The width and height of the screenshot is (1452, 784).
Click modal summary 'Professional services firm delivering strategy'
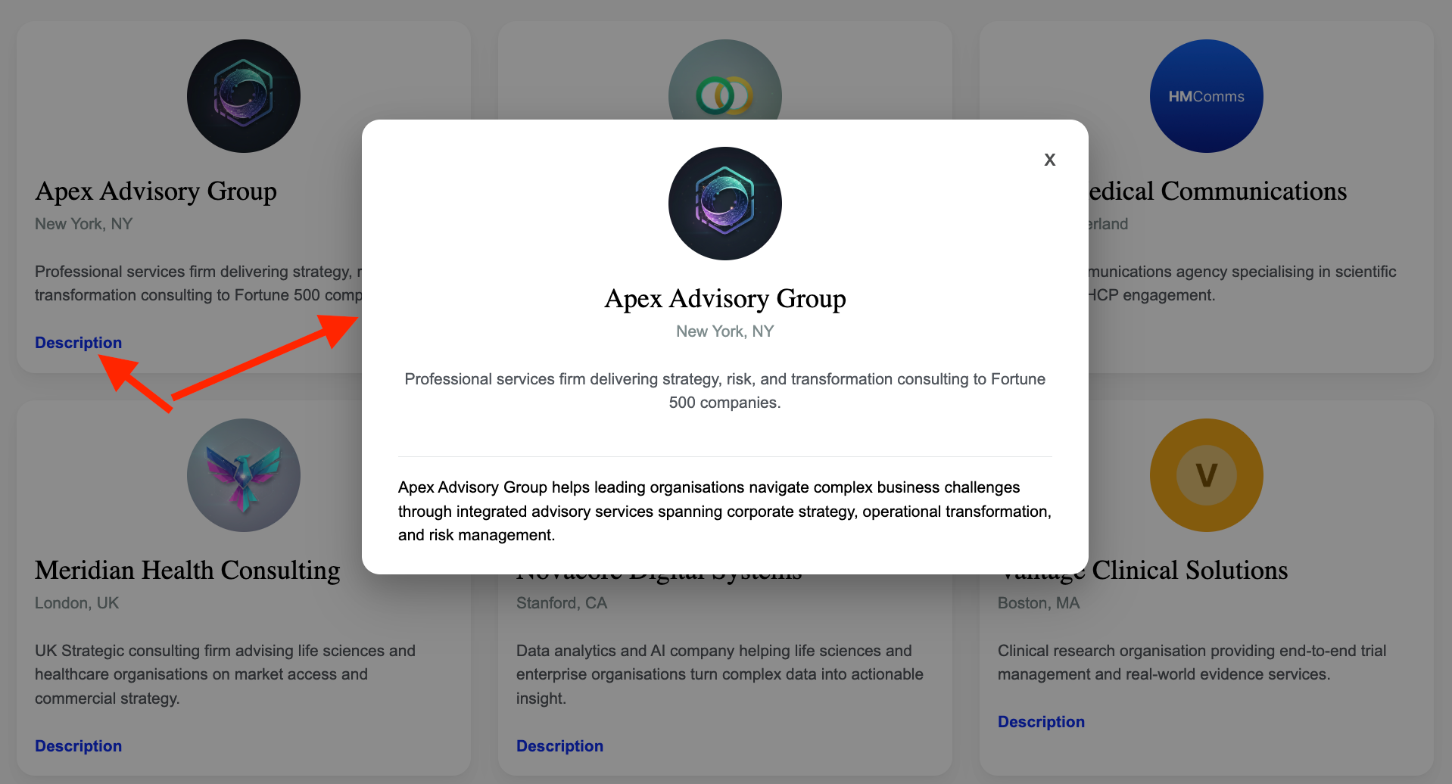[725, 390]
